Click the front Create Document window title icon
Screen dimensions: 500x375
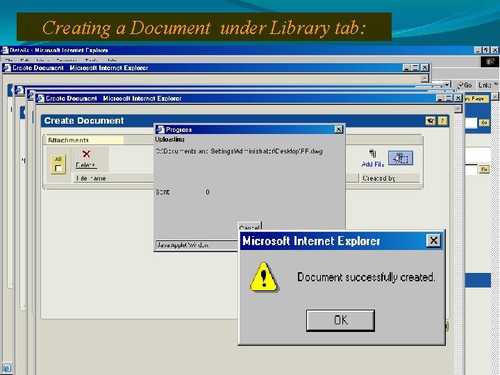point(40,98)
